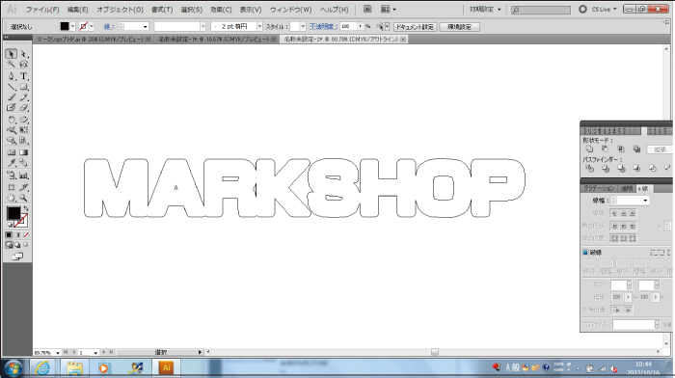675x378 pixels.
Task: Select the Magic Wand tool
Action: click(12, 65)
